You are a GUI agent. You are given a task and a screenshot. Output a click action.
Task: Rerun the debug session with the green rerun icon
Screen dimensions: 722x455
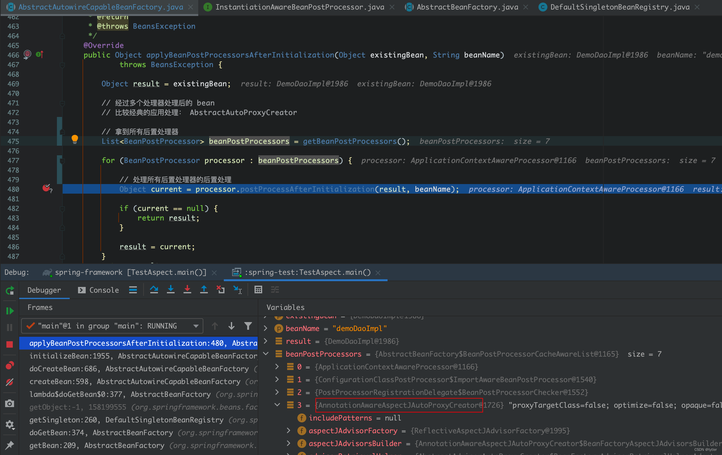click(10, 290)
